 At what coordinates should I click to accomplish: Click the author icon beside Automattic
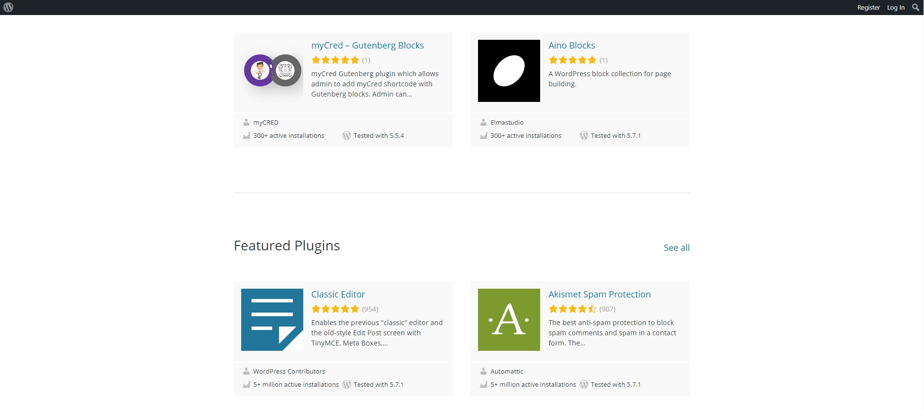pos(484,371)
